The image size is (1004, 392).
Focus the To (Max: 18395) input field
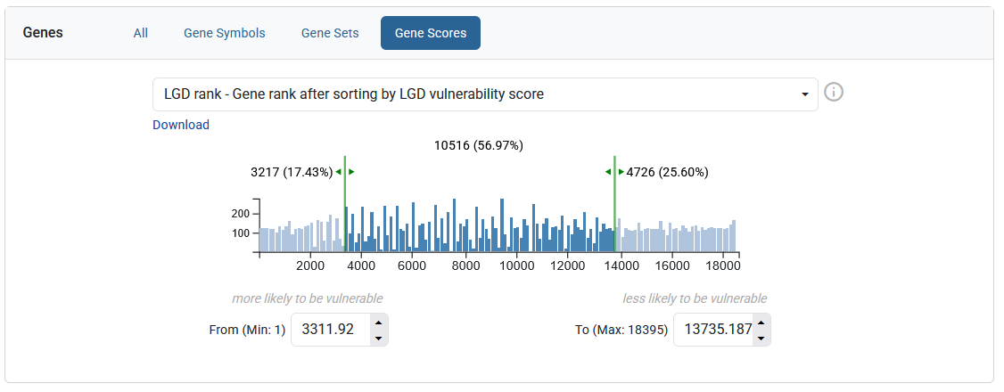713,330
